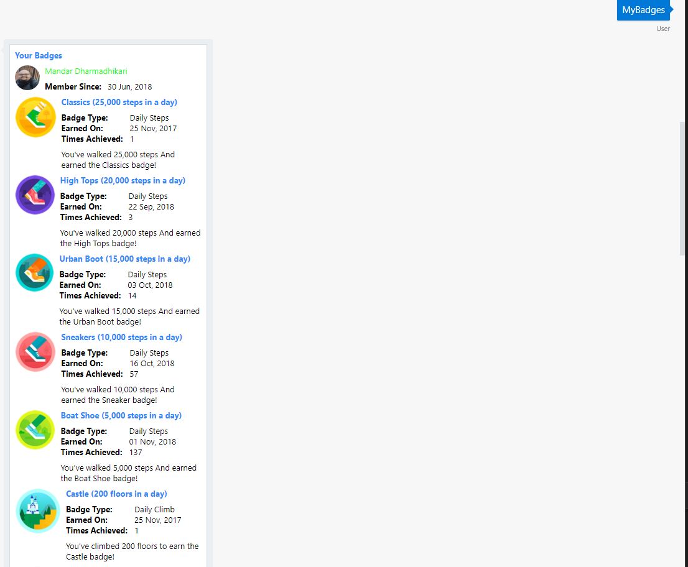Screen dimensions: 688x567
Task: Click the Sneakers red badge icon
Action: coord(35,352)
